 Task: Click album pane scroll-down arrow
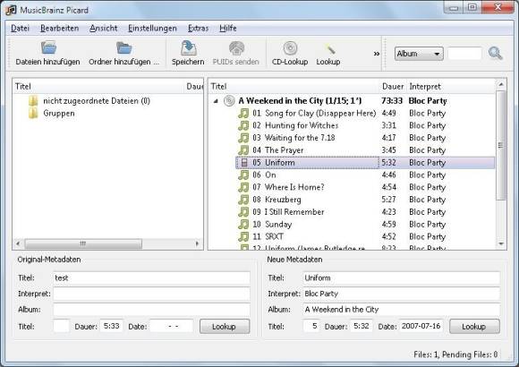point(501,243)
